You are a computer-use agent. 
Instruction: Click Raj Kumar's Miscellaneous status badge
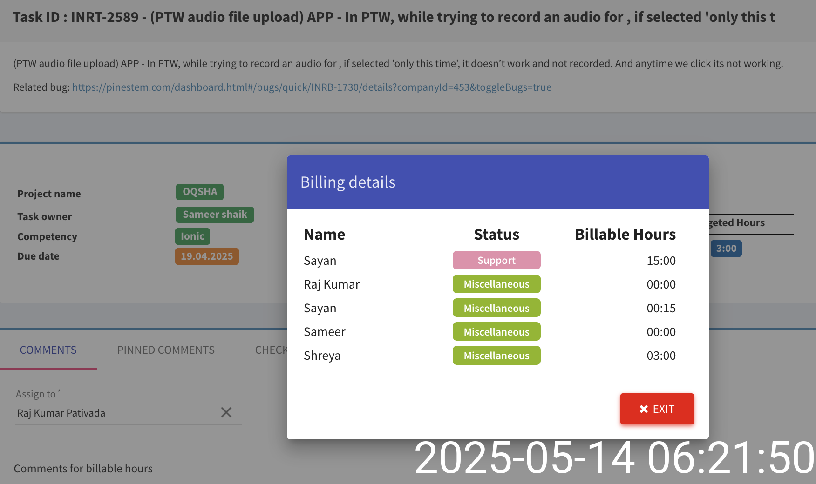tap(496, 284)
